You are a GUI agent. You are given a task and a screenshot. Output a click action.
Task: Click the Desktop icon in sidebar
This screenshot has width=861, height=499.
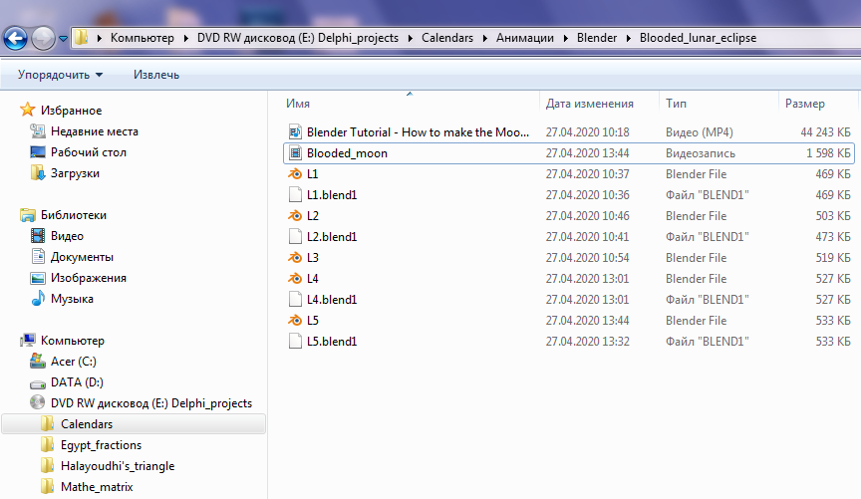(x=37, y=152)
